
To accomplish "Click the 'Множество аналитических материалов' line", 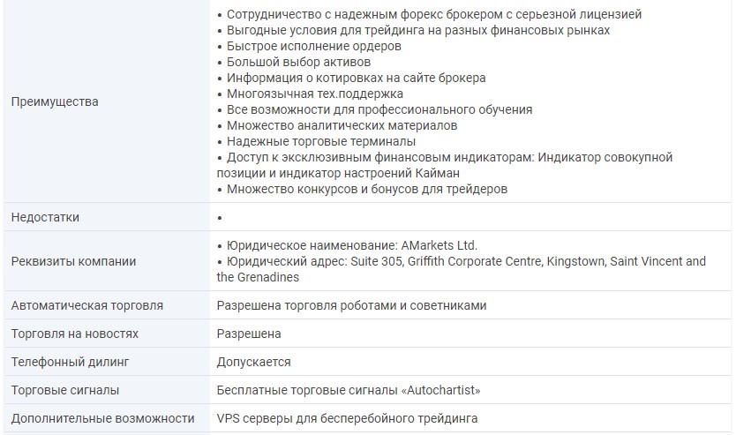I will pos(342,125).
